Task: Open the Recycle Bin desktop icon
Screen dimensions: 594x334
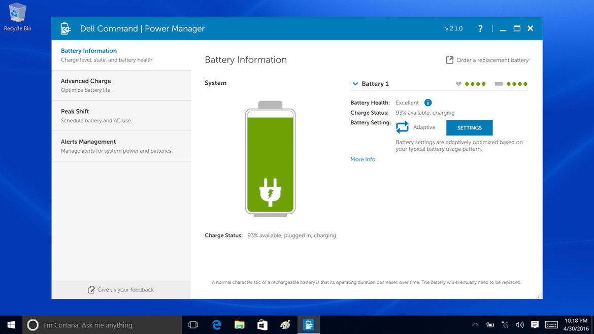Action: 17,17
